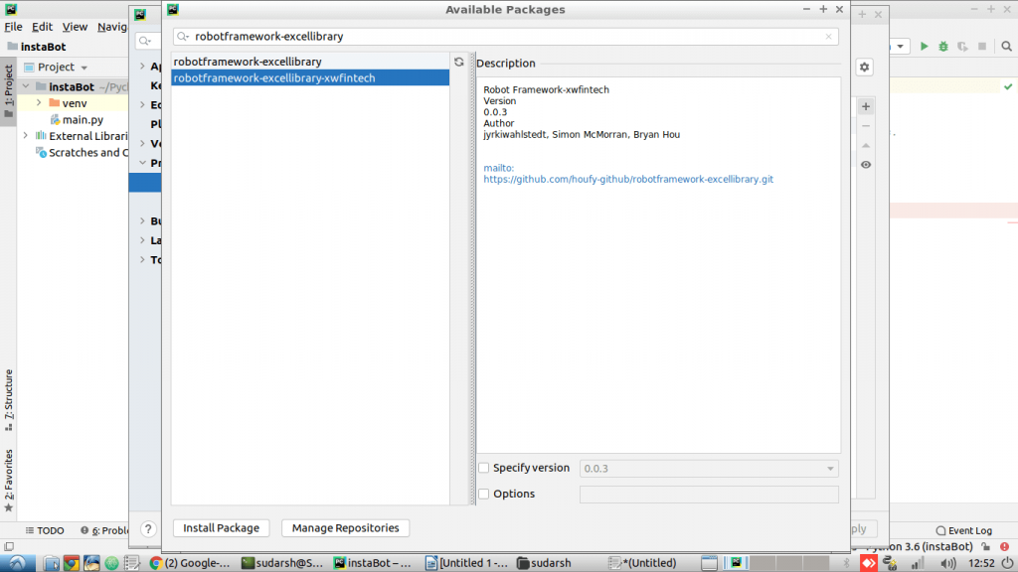Enable the Specify version checkbox

pos(484,468)
